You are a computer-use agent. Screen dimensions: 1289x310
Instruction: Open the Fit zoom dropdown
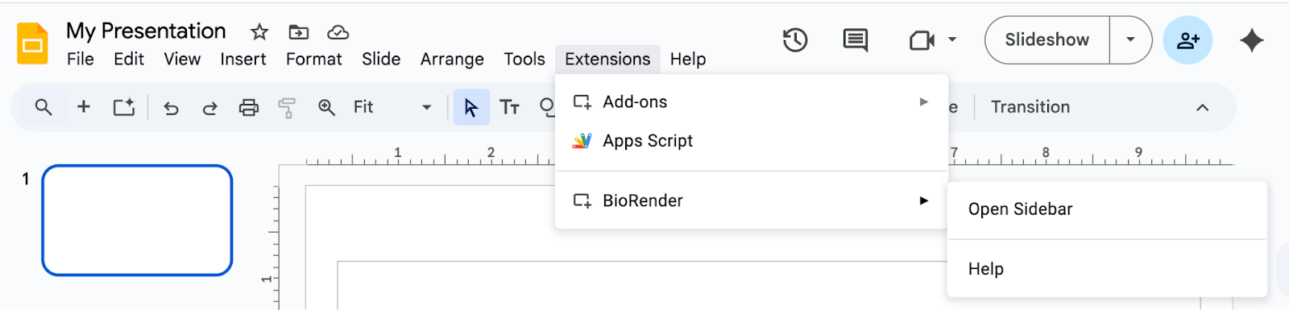[x=392, y=107]
